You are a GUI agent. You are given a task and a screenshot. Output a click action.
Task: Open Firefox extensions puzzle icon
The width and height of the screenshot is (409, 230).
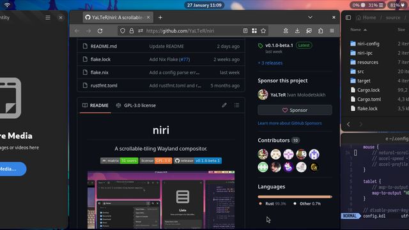(x=320, y=31)
